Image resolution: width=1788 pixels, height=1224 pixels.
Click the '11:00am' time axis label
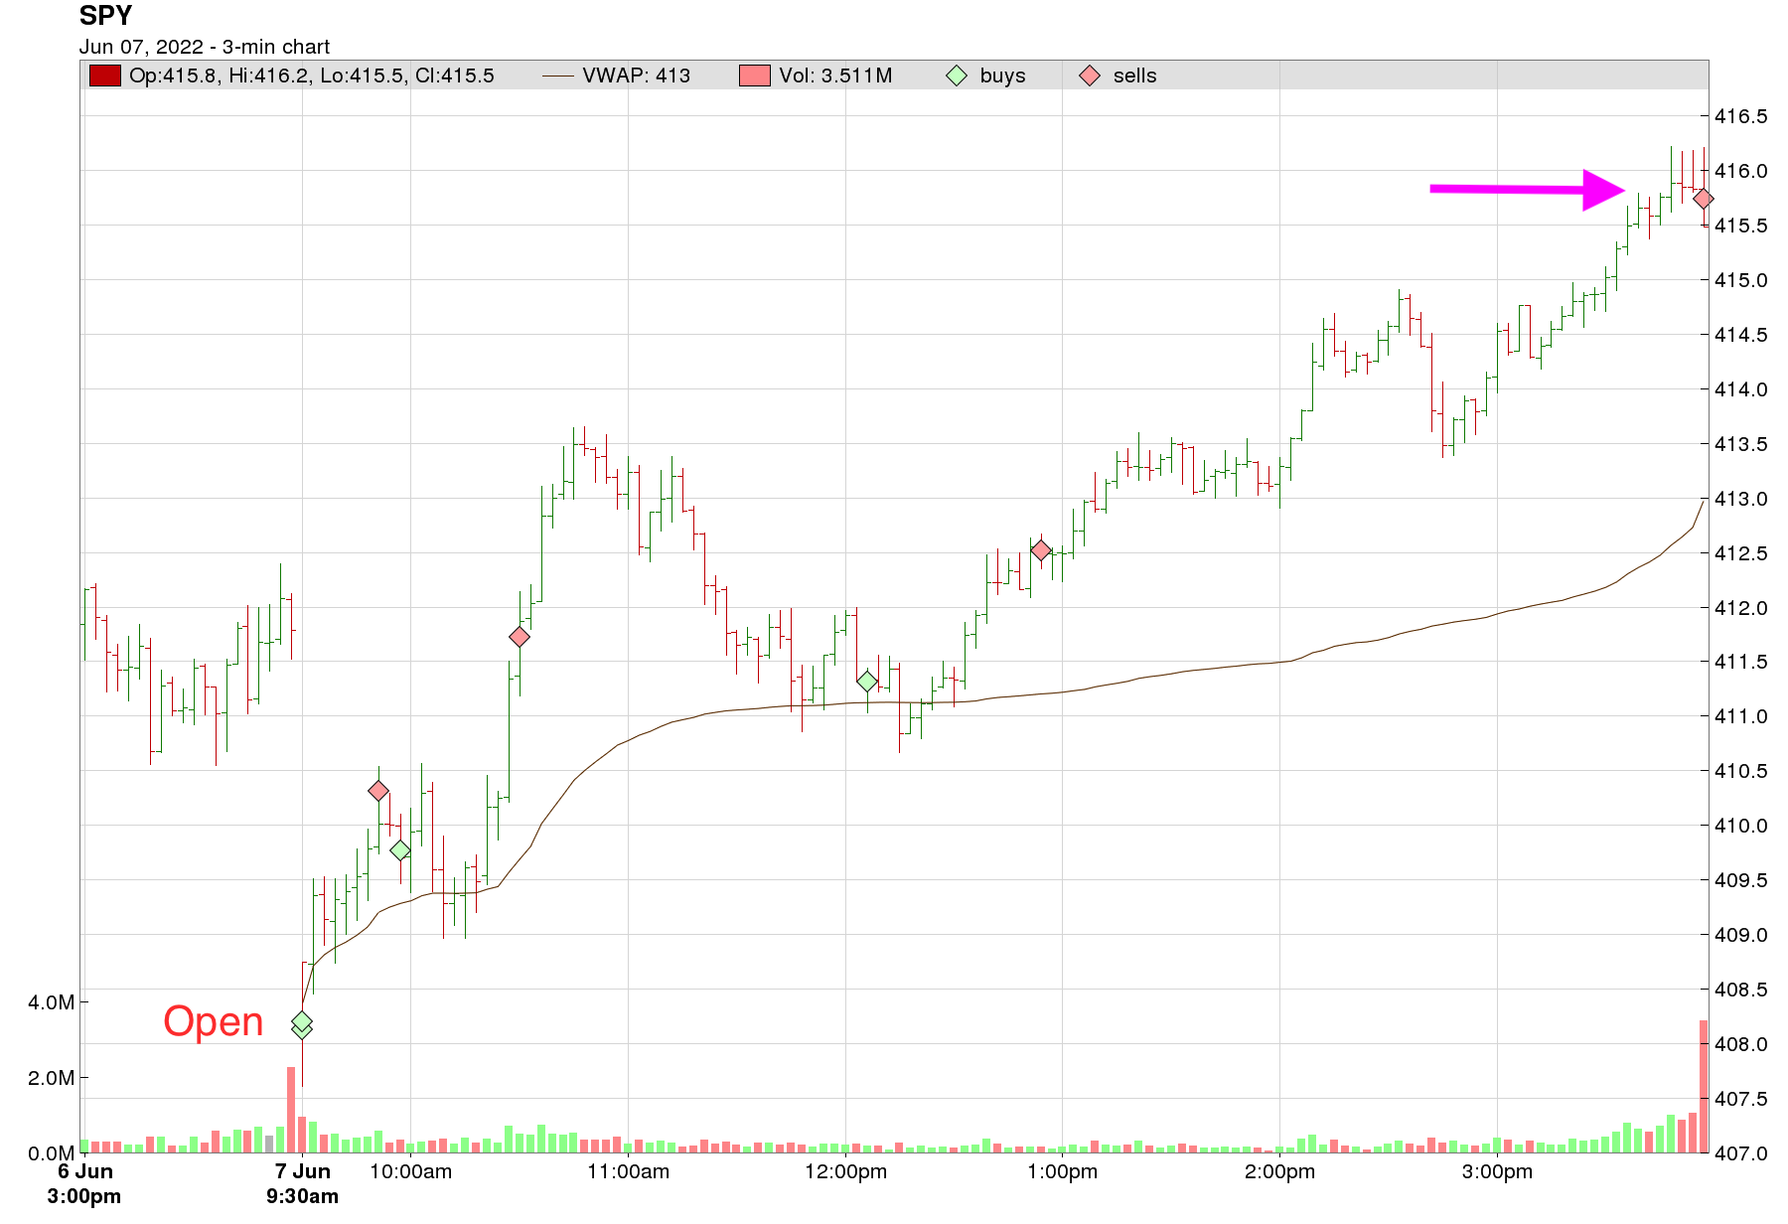pos(628,1171)
